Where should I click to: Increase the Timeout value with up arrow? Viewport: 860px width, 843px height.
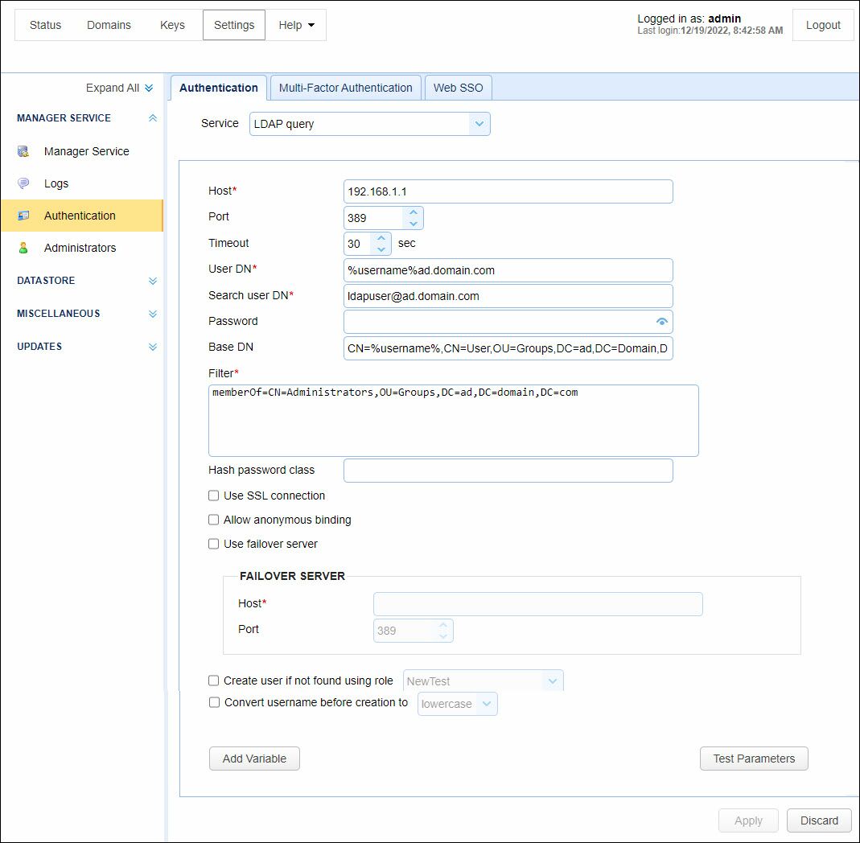pyautogui.click(x=381, y=238)
